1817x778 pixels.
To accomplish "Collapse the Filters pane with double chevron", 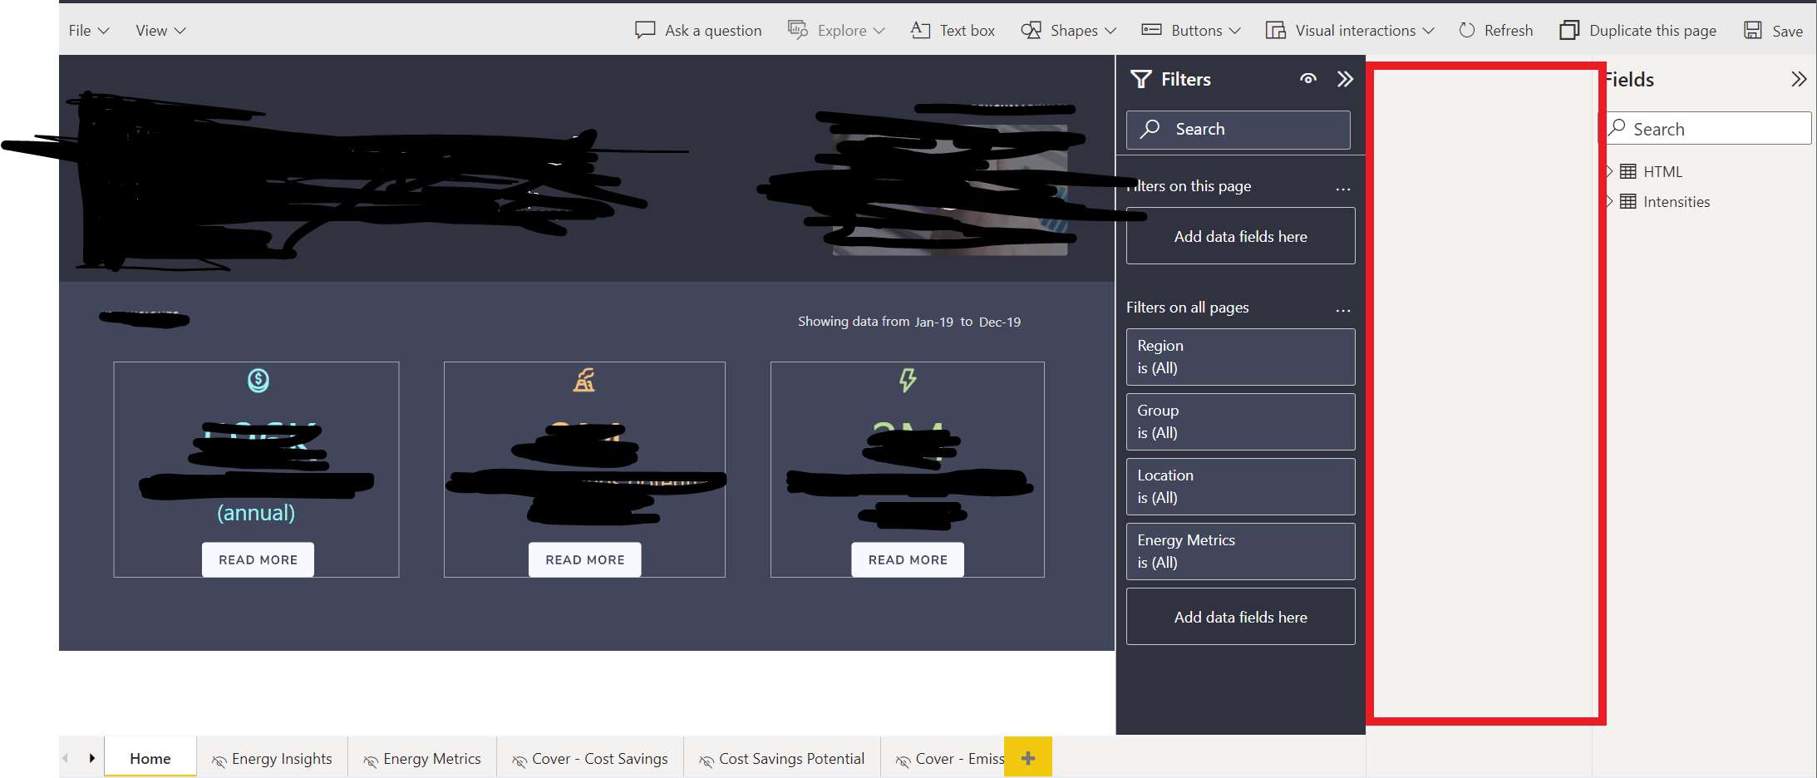I will (x=1345, y=79).
